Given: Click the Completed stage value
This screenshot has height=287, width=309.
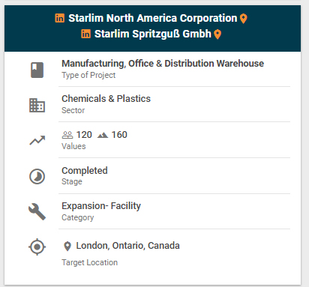Looking at the screenshot, I should [x=85, y=171].
